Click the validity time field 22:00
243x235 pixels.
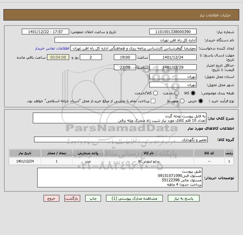125,67
